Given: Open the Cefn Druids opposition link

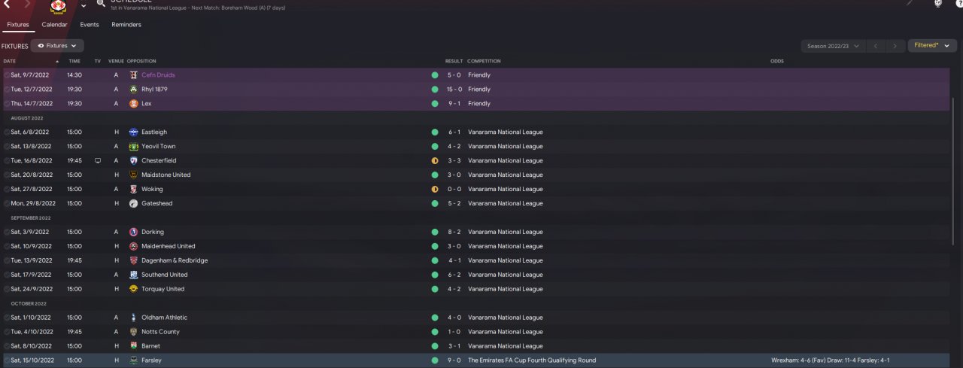Looking at the screenshot, I should tap(158, 75).
